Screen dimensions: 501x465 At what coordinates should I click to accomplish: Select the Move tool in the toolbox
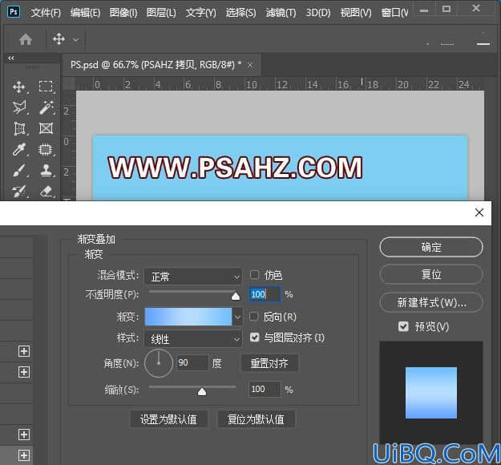[19, 87]
